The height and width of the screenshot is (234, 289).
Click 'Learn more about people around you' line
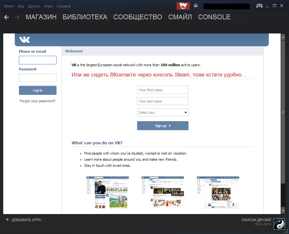(x=130, y=159)
